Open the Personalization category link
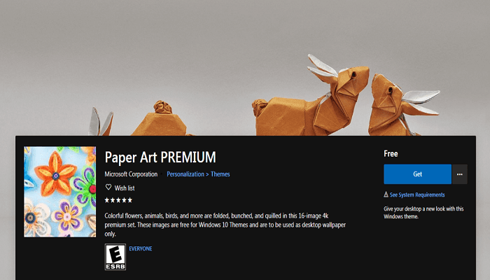This screenshot has width=490, height=280. click(185, 174)
